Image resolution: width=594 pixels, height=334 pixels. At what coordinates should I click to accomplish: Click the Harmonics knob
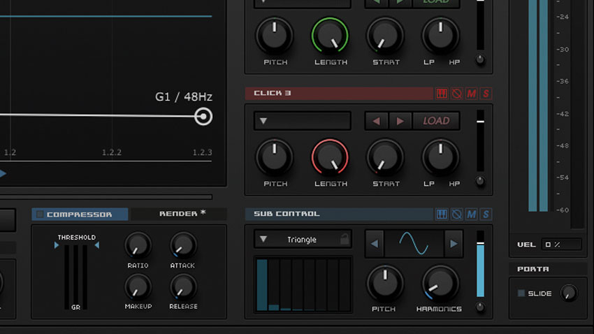tap(440, 283)
